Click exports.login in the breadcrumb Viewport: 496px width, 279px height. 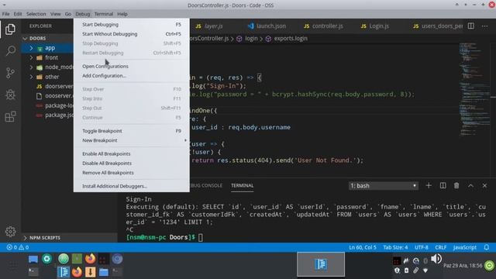click(291, 38)
